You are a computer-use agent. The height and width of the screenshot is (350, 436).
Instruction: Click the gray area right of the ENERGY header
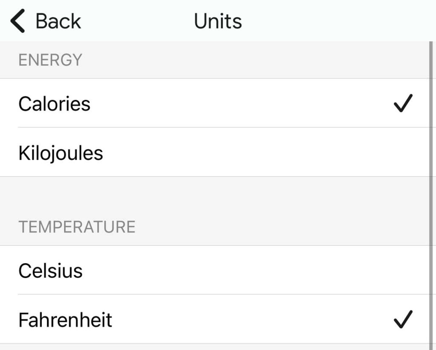pyautogui.click(x=255, y=60)
